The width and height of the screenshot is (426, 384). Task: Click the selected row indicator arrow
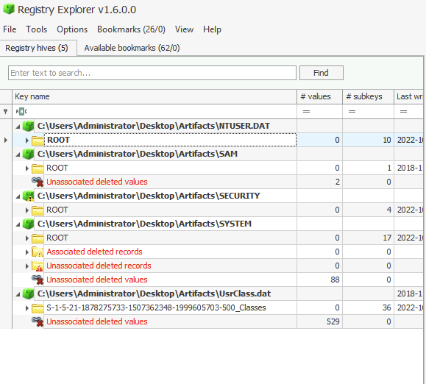tap(5, 140)
